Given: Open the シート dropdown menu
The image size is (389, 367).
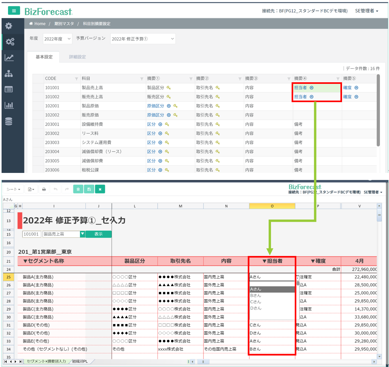Looking at the screenshot, I should [13, 189].
